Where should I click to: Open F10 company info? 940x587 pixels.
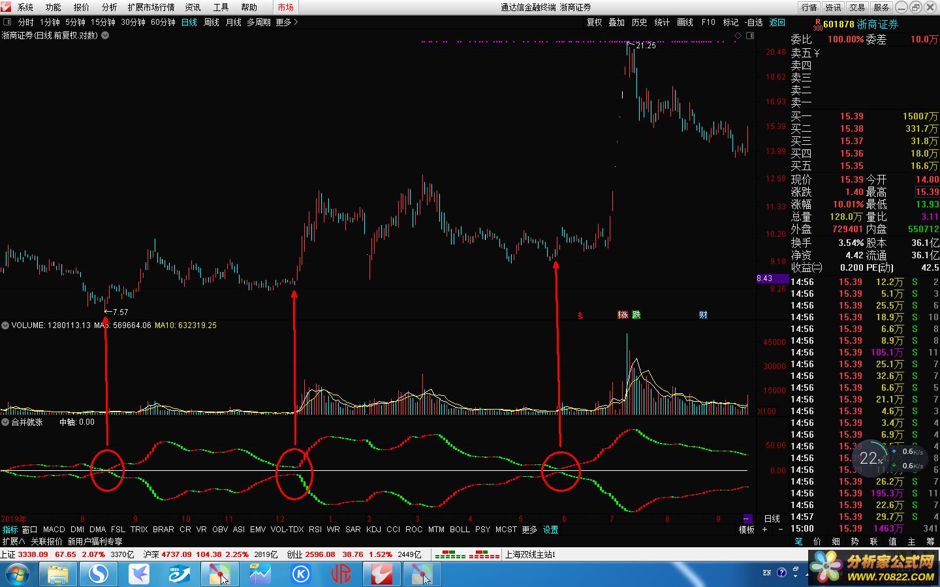pos(708,22)
